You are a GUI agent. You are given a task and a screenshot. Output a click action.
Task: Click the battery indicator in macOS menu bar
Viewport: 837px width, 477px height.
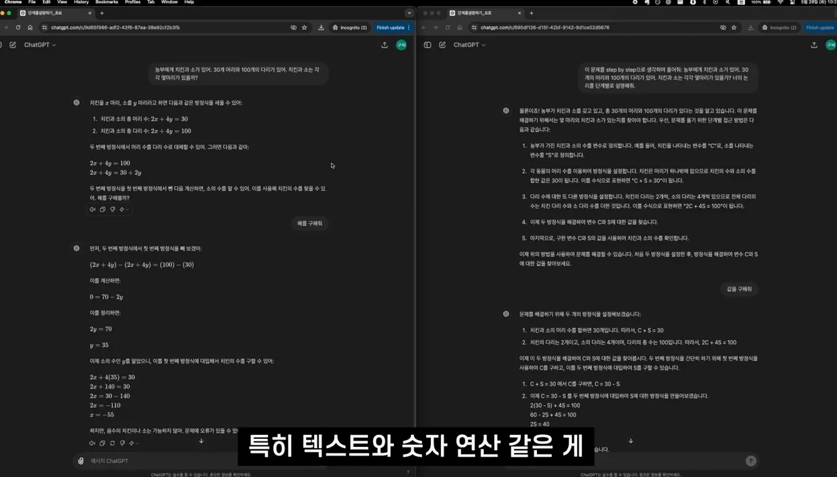pos(761,2)
